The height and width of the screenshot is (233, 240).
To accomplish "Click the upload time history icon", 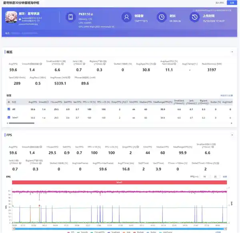I will pyautogui.click(x=194, y=17).
